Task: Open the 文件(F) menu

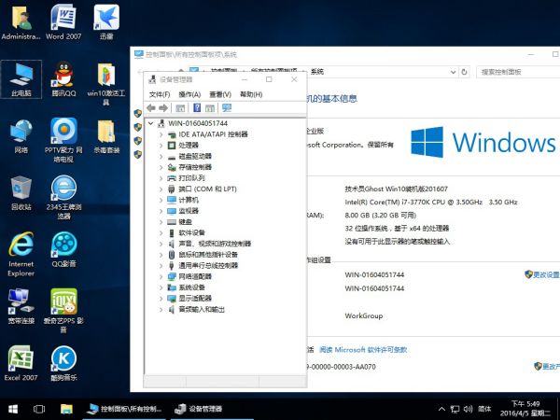Action: click(x=159, y=94)
